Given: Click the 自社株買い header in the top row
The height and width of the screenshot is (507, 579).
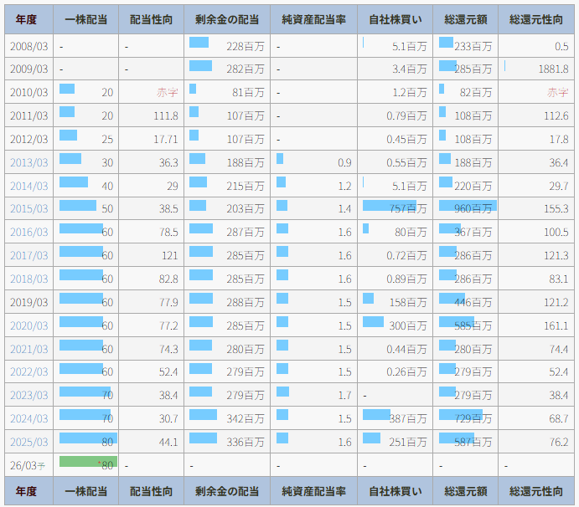Looking at the screenshot, I should (x=395, y=20).
